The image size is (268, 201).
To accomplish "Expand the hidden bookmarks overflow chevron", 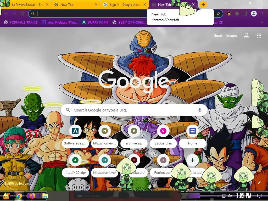I will pos(262,22).
